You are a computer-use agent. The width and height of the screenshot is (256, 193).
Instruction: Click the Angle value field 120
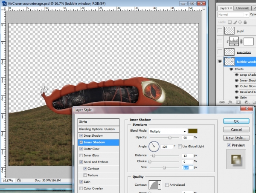coord(167,147)
